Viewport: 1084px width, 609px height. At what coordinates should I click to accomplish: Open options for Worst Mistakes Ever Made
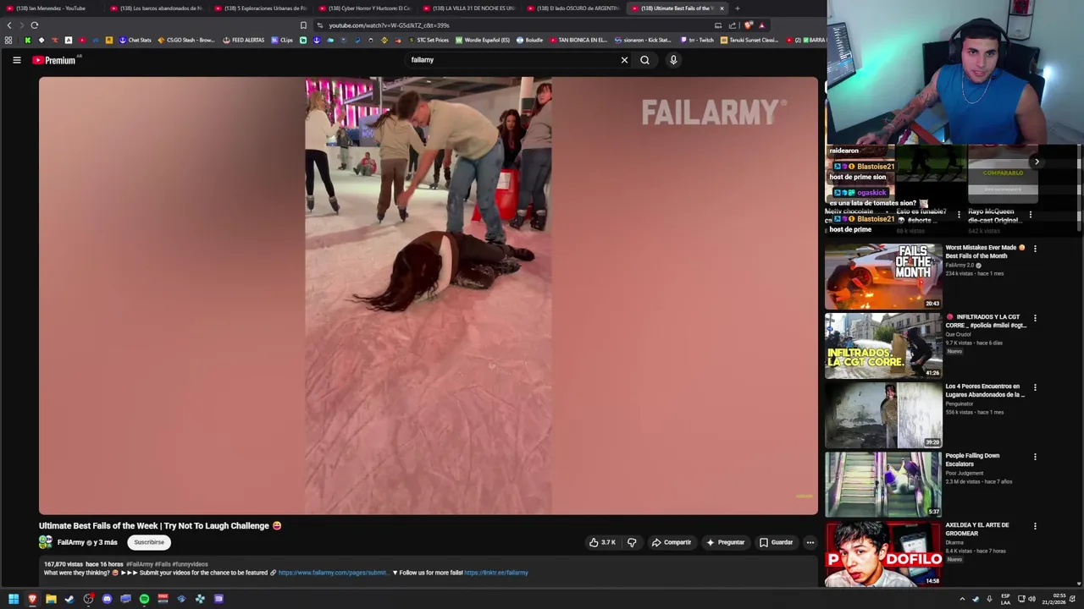click(x=1035, y=249)
